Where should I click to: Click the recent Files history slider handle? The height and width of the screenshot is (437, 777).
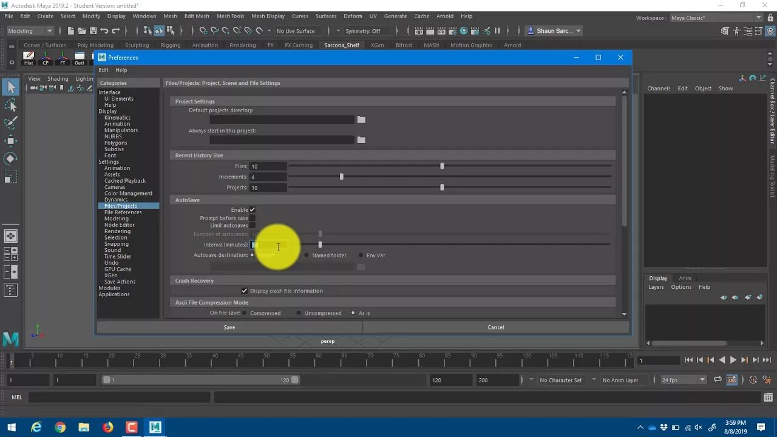tap(442, 166)
